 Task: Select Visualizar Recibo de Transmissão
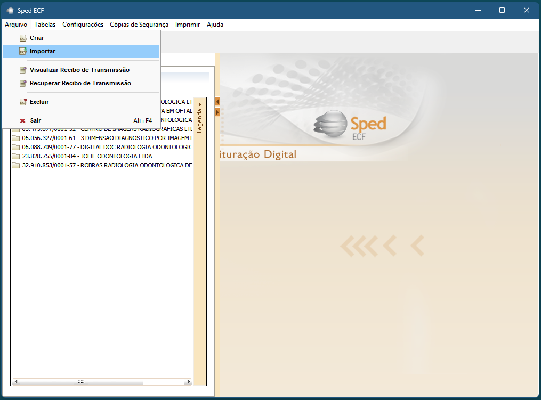point(81,70)
